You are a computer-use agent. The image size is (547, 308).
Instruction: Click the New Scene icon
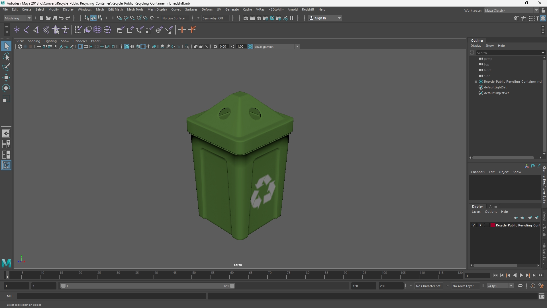(x=41, y=18)
